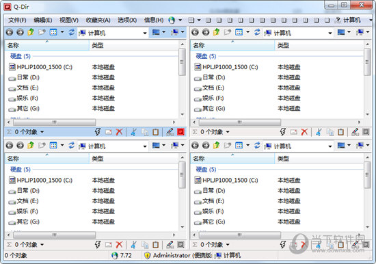Refresh the top-right pane
This screenshot has width=376, height=264.
pos(257,32)
